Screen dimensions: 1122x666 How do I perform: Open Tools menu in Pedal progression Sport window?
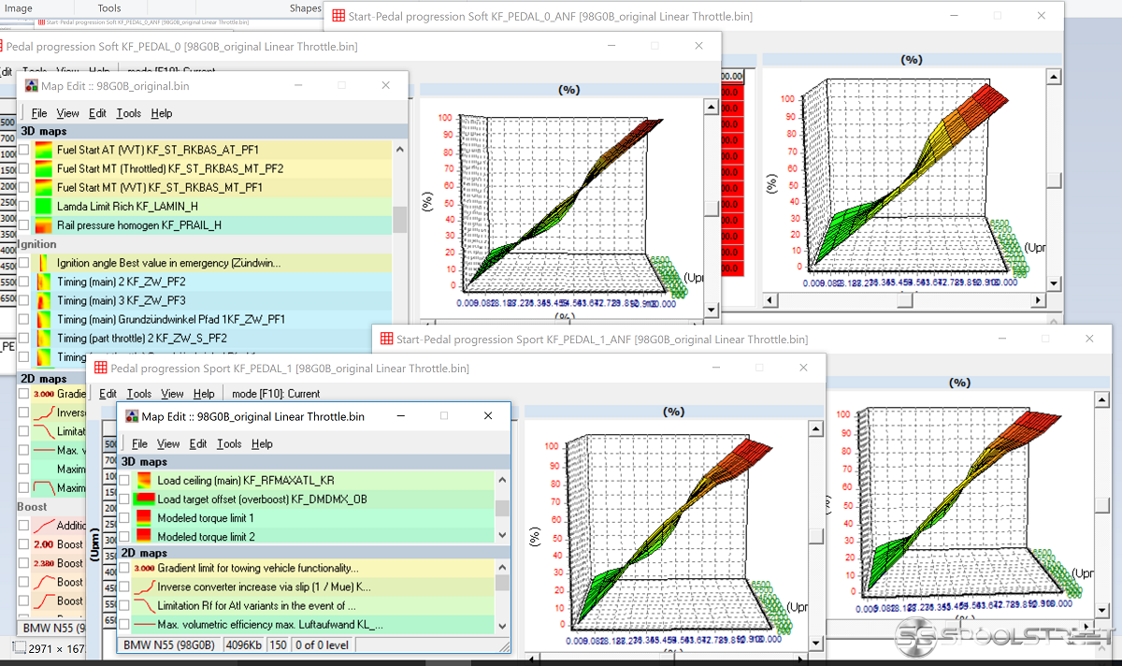[139, 394]
